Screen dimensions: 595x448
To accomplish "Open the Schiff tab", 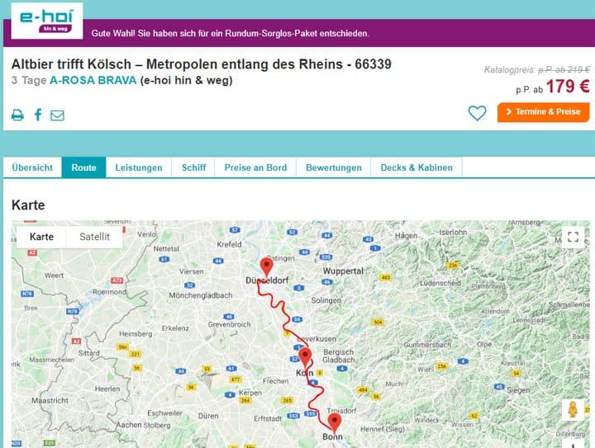I will click(x=193, y=167).
